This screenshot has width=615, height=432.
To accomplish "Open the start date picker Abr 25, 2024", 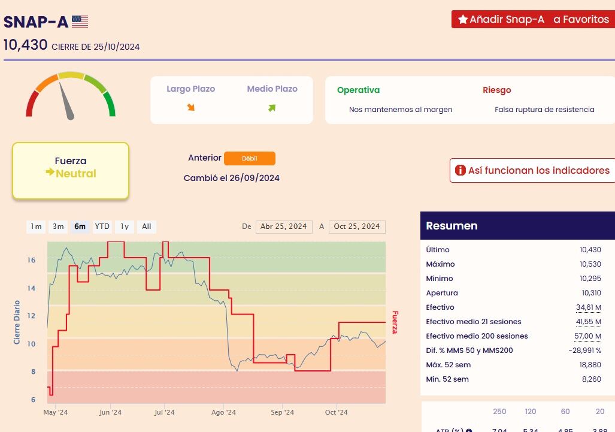I will click(284, 227).
